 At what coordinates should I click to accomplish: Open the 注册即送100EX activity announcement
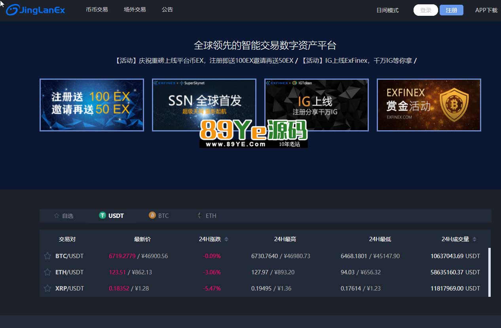[x=204, y=61]
